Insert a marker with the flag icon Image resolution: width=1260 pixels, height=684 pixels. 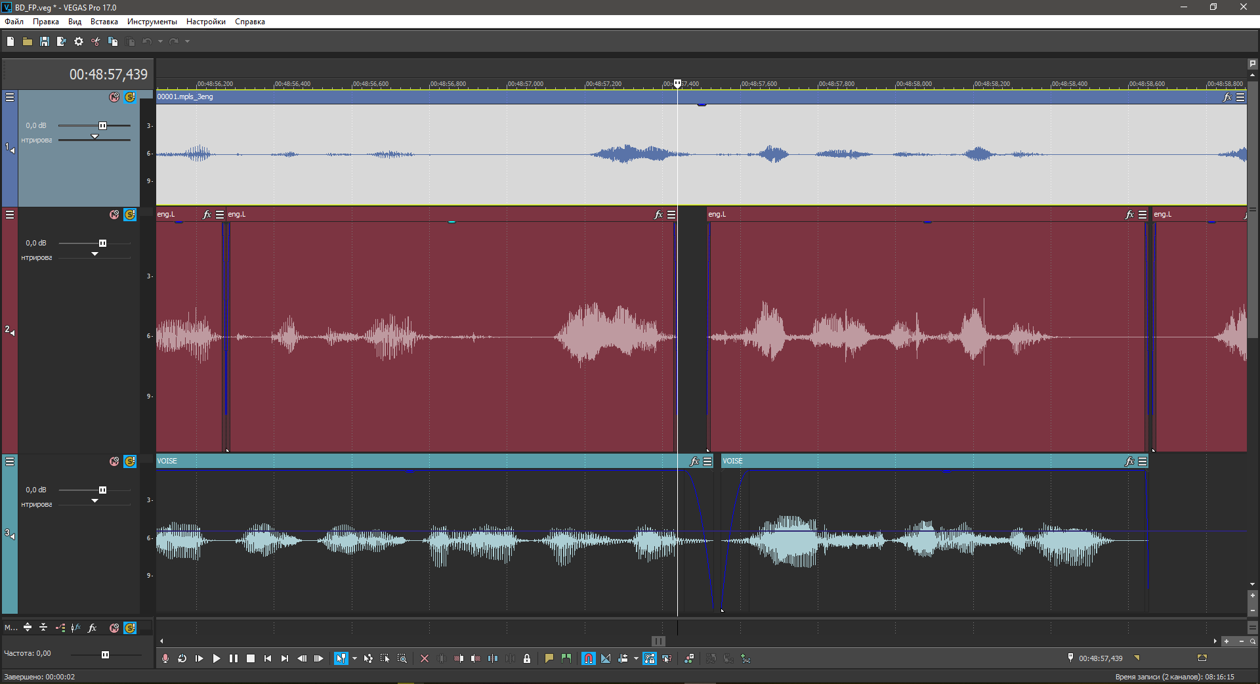tap(549, 658)
